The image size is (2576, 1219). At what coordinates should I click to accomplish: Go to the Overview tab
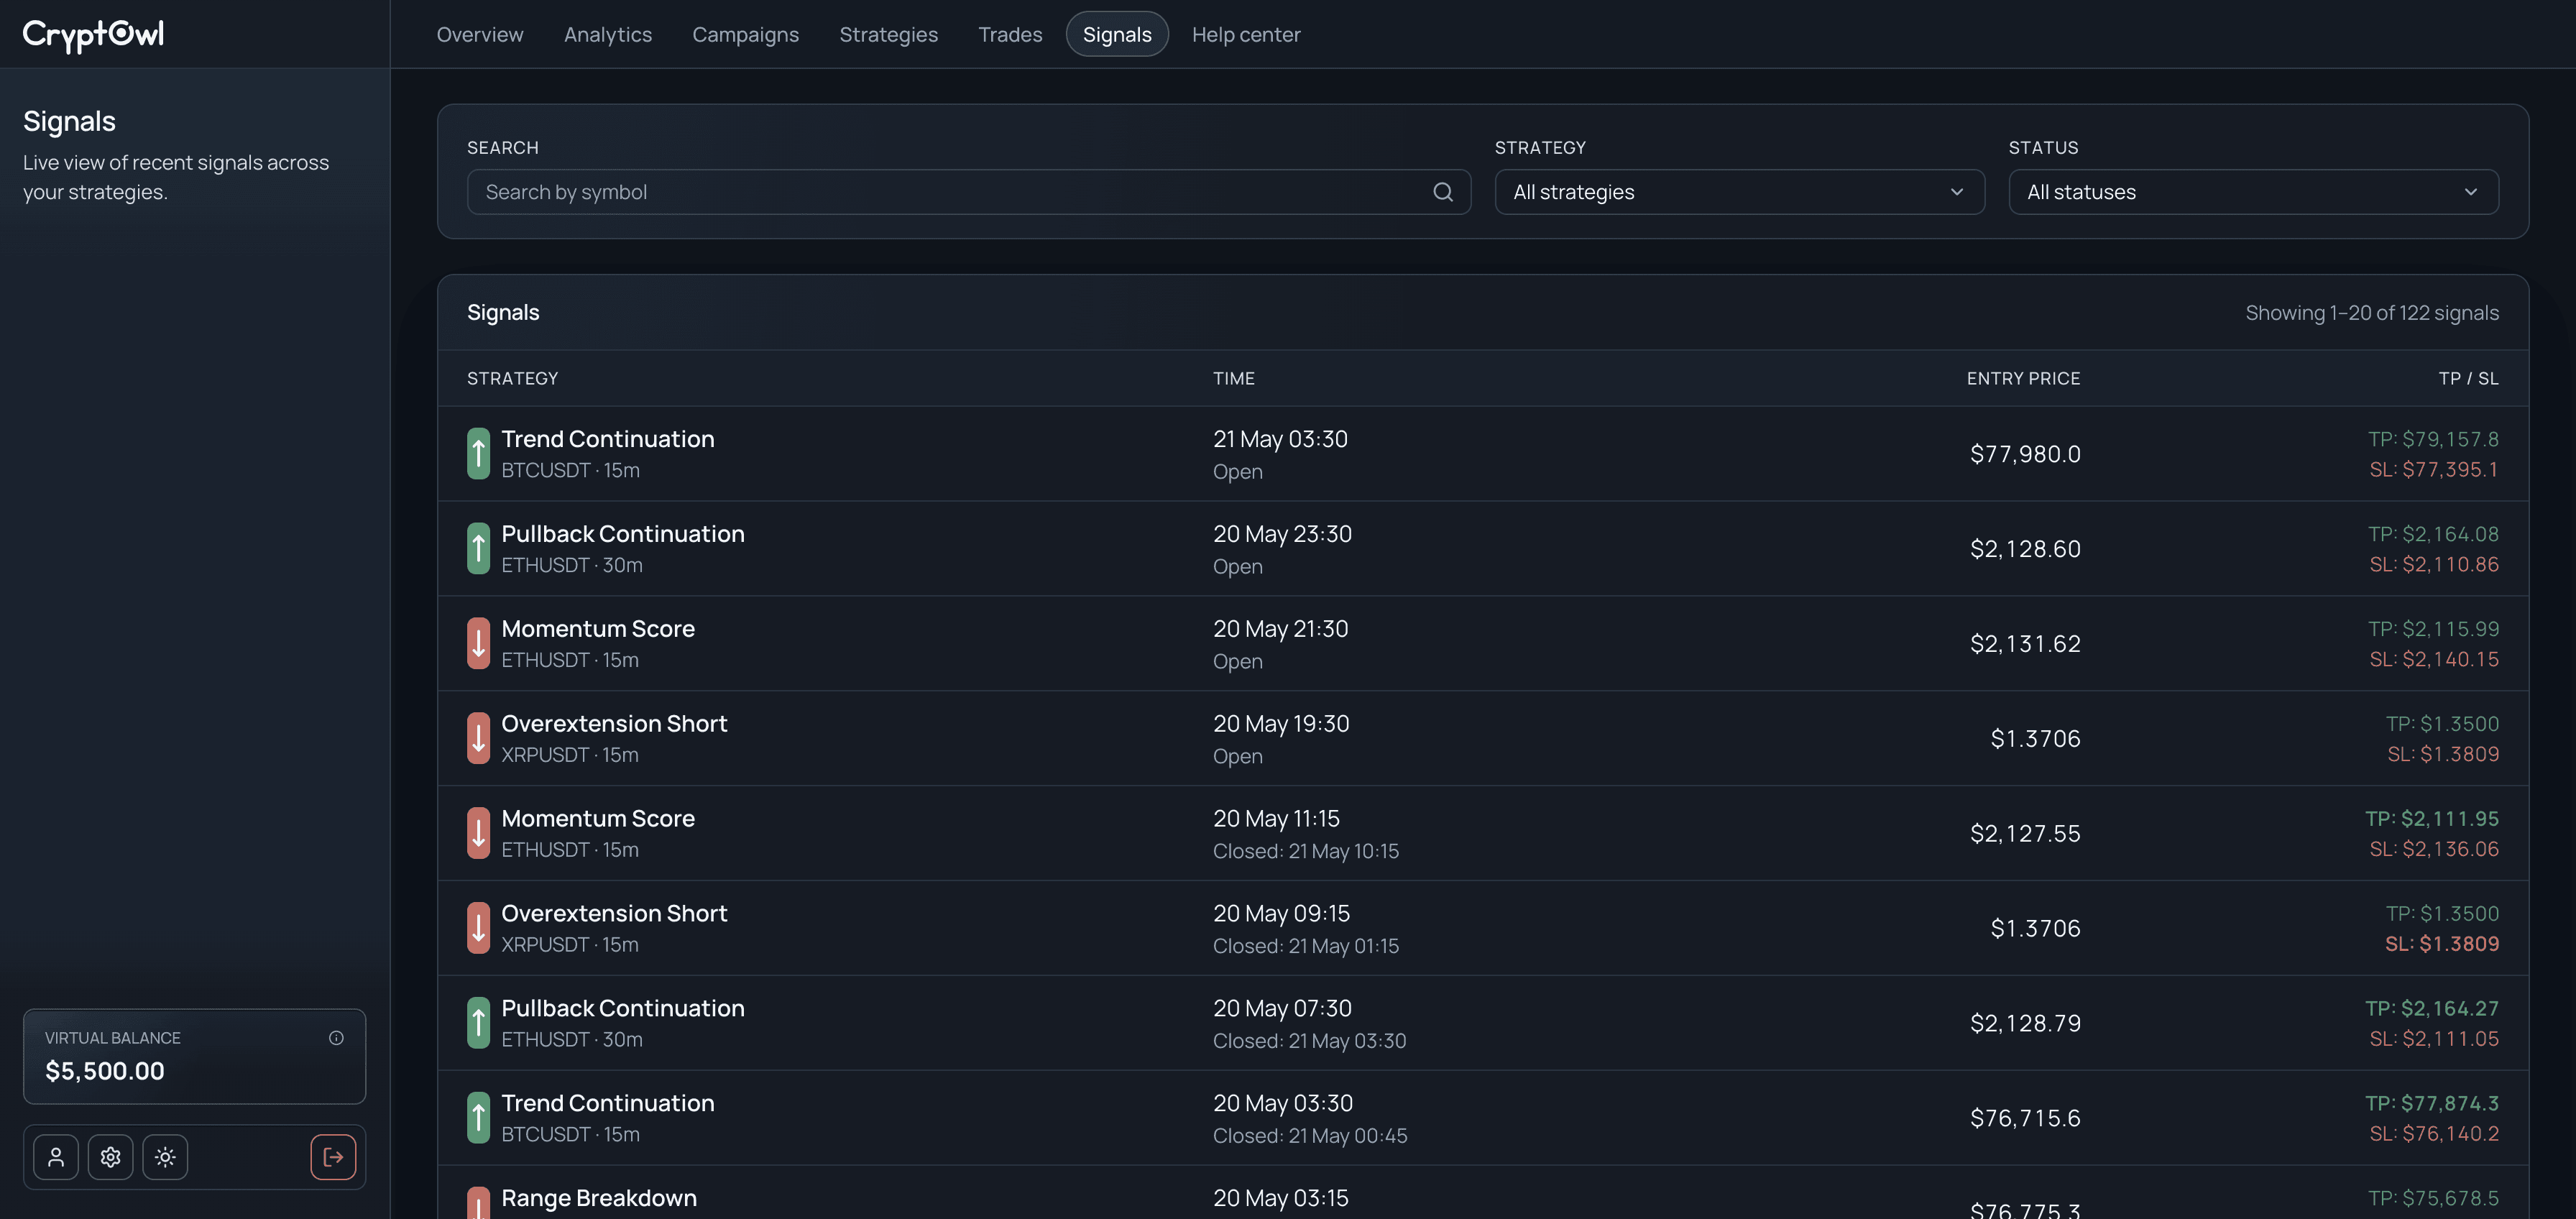coord(480,34)
